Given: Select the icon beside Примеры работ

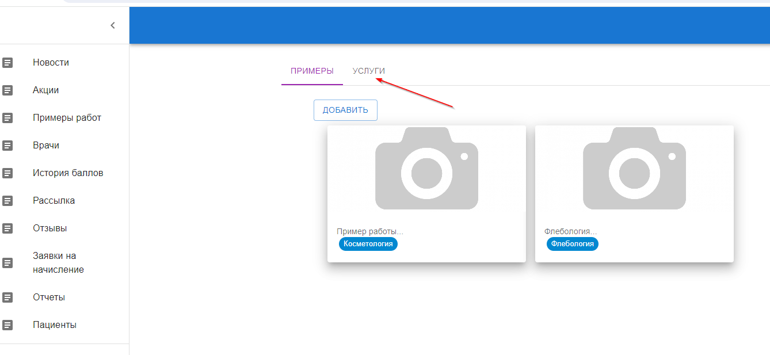Looking at the screenshot, I should point(7,117).
